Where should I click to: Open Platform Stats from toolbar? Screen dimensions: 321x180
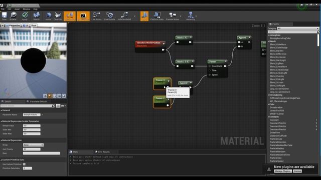coord(157,16)
